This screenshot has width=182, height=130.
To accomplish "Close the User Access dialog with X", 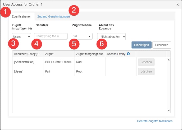I will pos(178,4).
